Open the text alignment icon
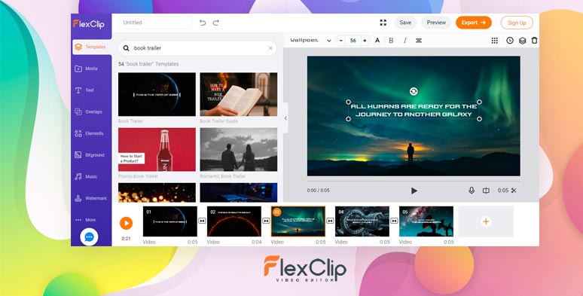The height and width of the screenshot is (296, 583). pyautogui.click(x=419, y=41)
